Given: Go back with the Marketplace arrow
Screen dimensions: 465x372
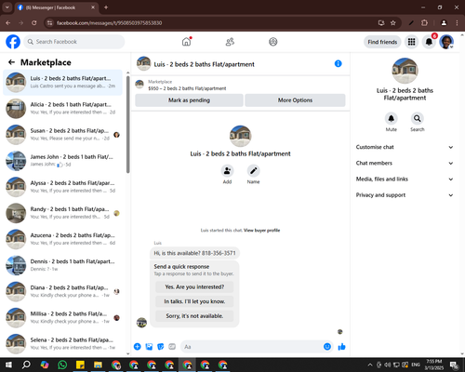Looking at the screenshot, I should coord(11,62).
